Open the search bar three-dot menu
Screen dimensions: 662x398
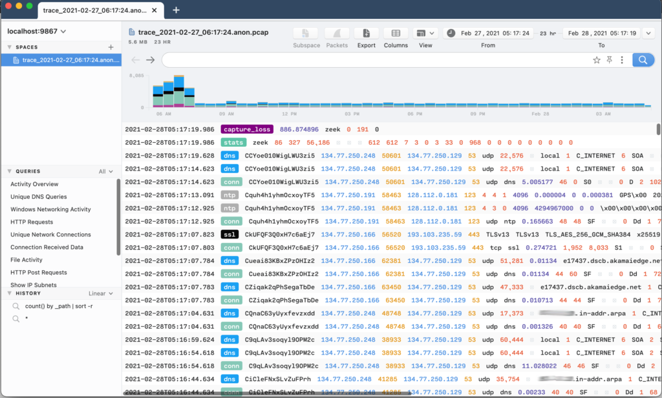tap(622, 60)
